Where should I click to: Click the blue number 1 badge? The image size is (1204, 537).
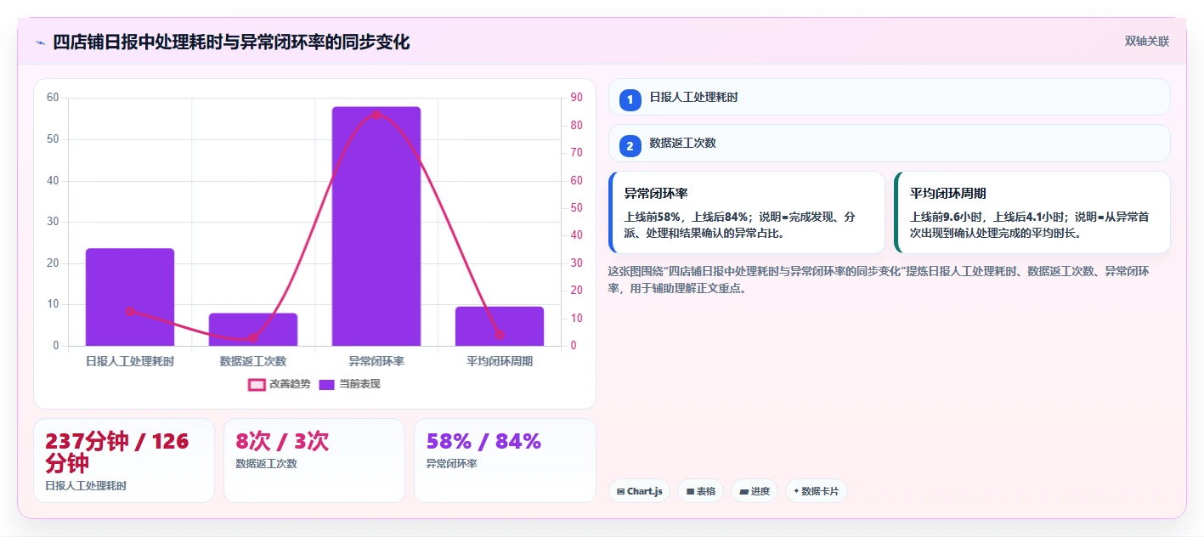coord(630,100)
